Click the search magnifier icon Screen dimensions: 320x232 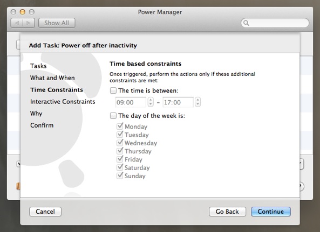tap(246, 23)
